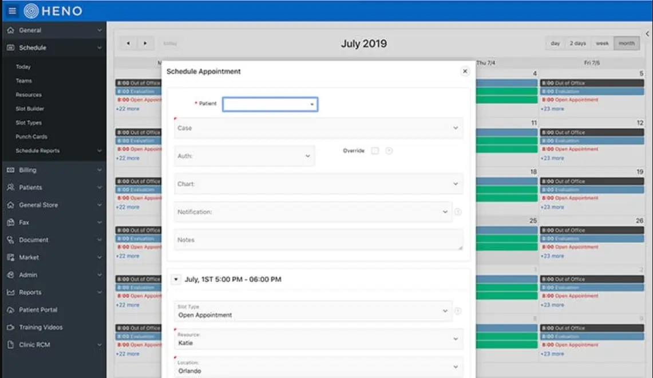Click the Billing icon in sidebar
This screenshot has width=653, height=378.
tap(11, 170)
